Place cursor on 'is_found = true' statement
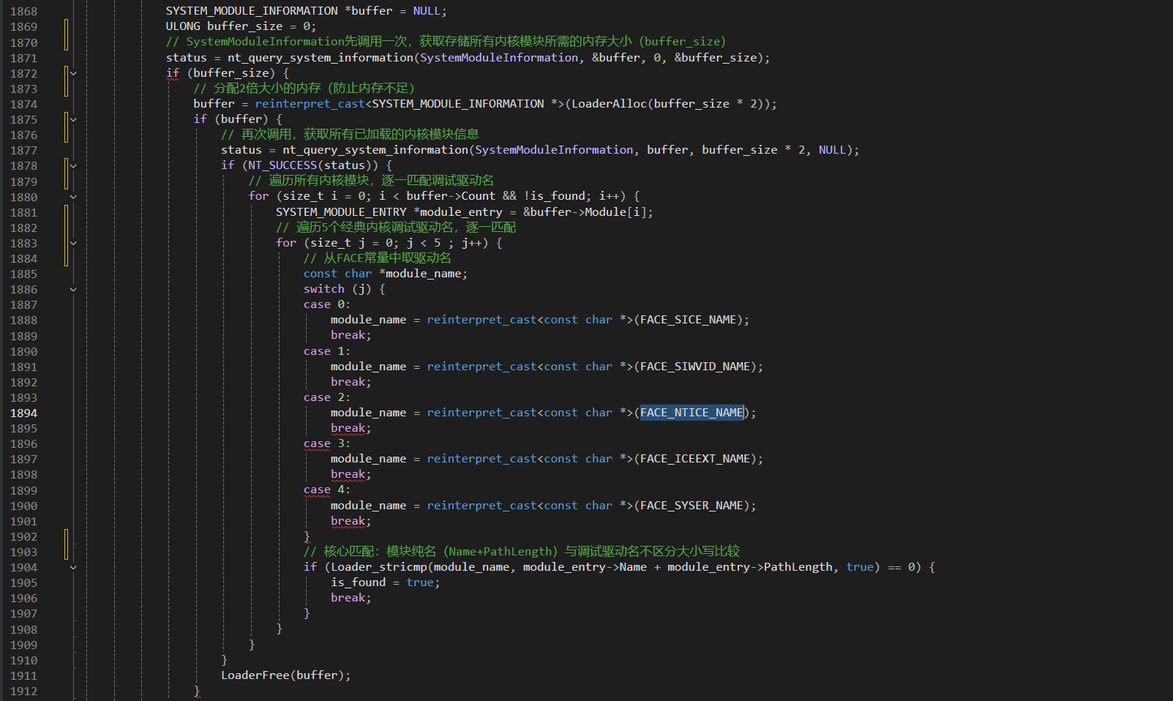The height and width of the screenshot is (701, 1173). coord(385,582)
